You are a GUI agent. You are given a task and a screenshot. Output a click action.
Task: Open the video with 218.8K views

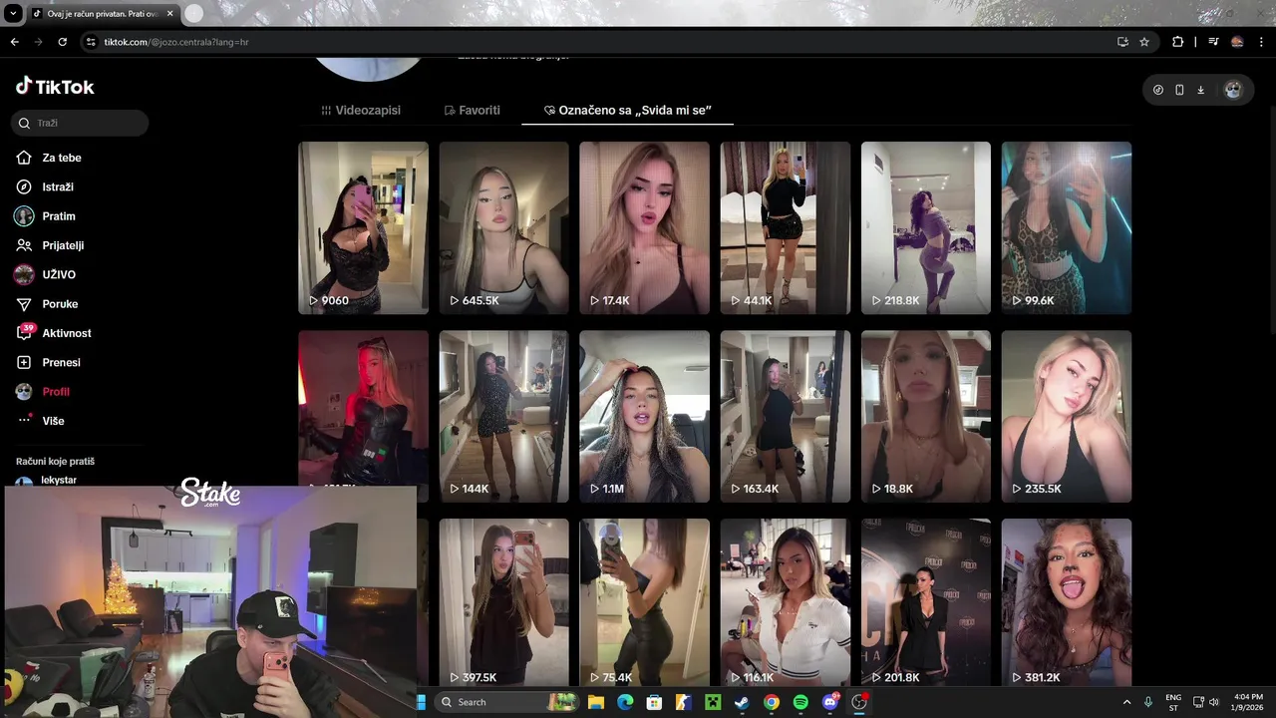(x=926, y=227)
